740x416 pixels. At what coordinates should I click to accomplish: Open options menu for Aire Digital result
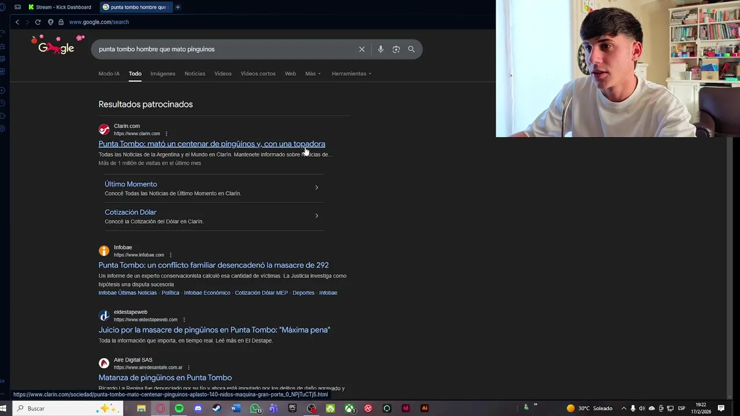click(188, 367)
